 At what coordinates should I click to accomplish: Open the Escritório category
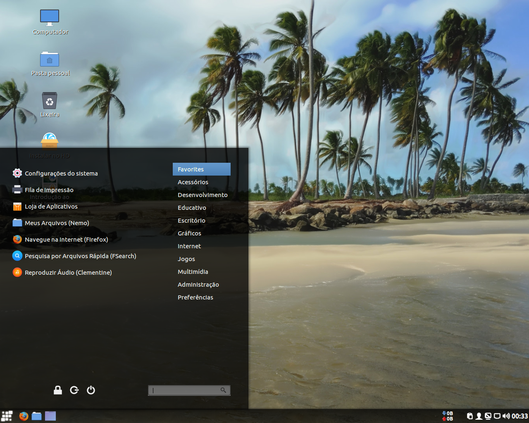click(x=202, y=220)
